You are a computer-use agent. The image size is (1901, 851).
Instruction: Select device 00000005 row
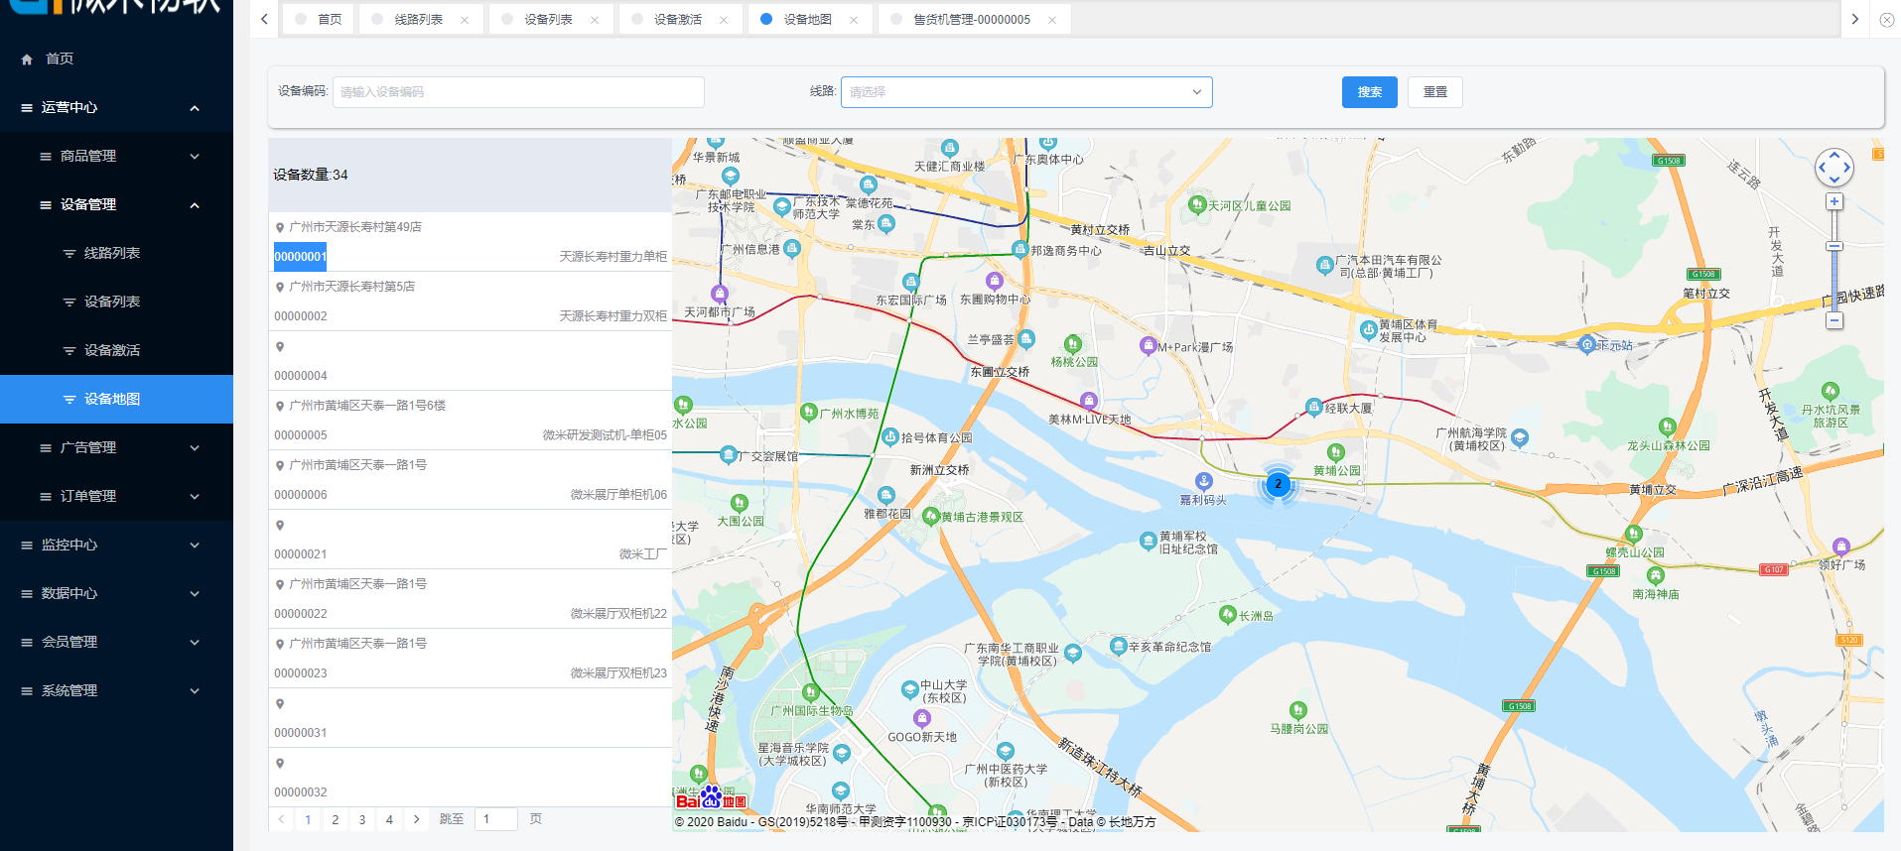(471, 421)
